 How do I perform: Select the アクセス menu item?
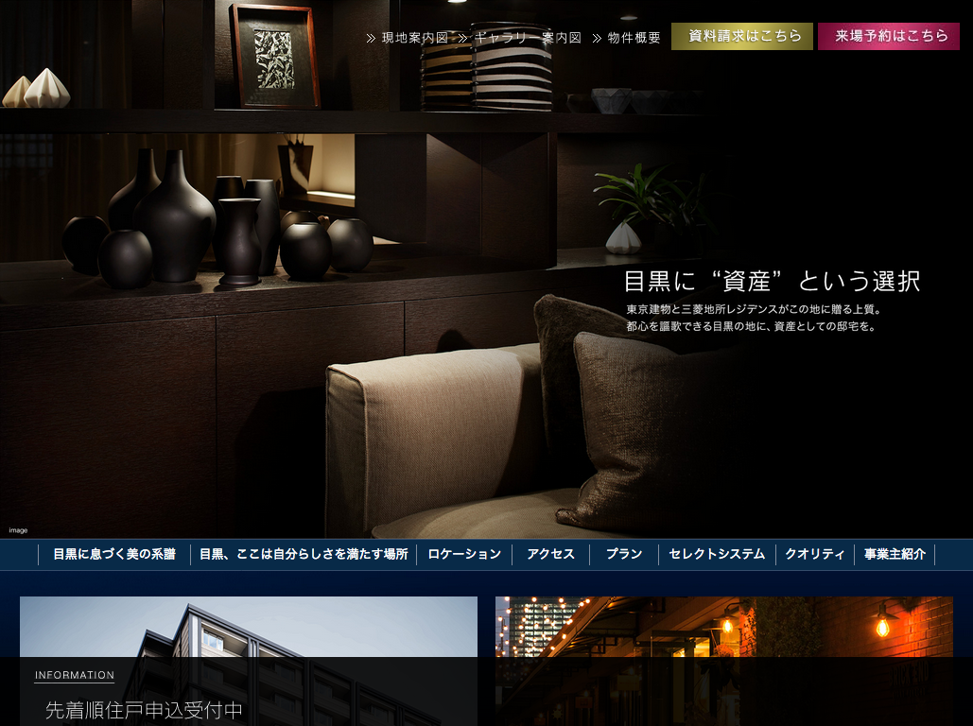pyautogui.click(x=550, y=554)
